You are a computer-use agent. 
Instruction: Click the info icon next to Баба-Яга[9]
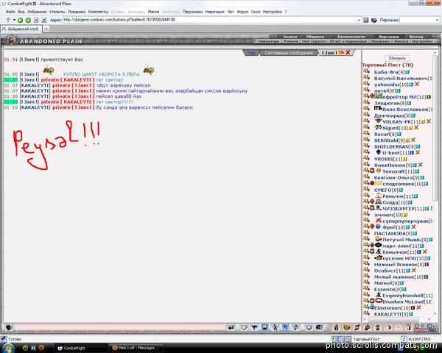tap(407, 72)
